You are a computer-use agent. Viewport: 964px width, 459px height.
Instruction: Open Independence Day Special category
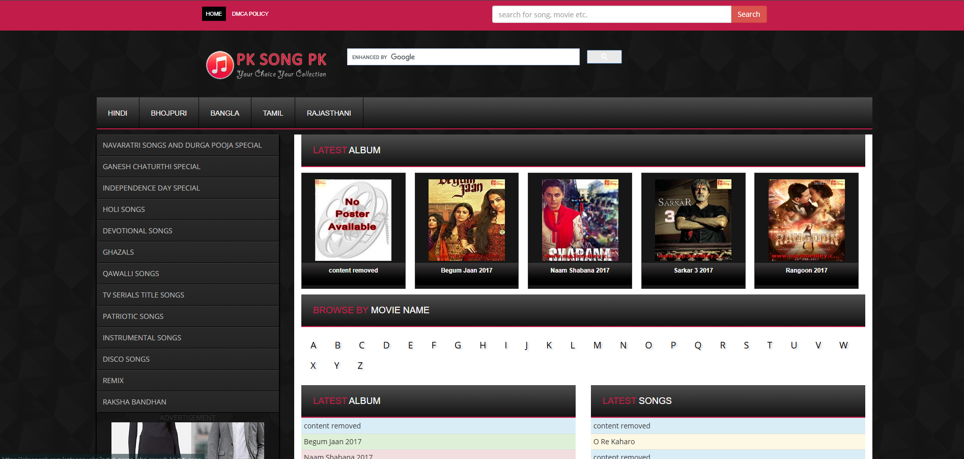click(188, 188)
